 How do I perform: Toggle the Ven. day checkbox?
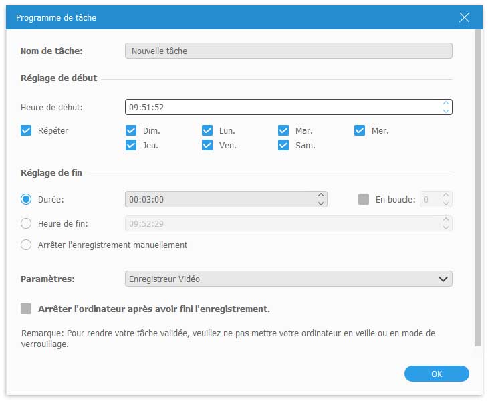[x=207, y=145]
